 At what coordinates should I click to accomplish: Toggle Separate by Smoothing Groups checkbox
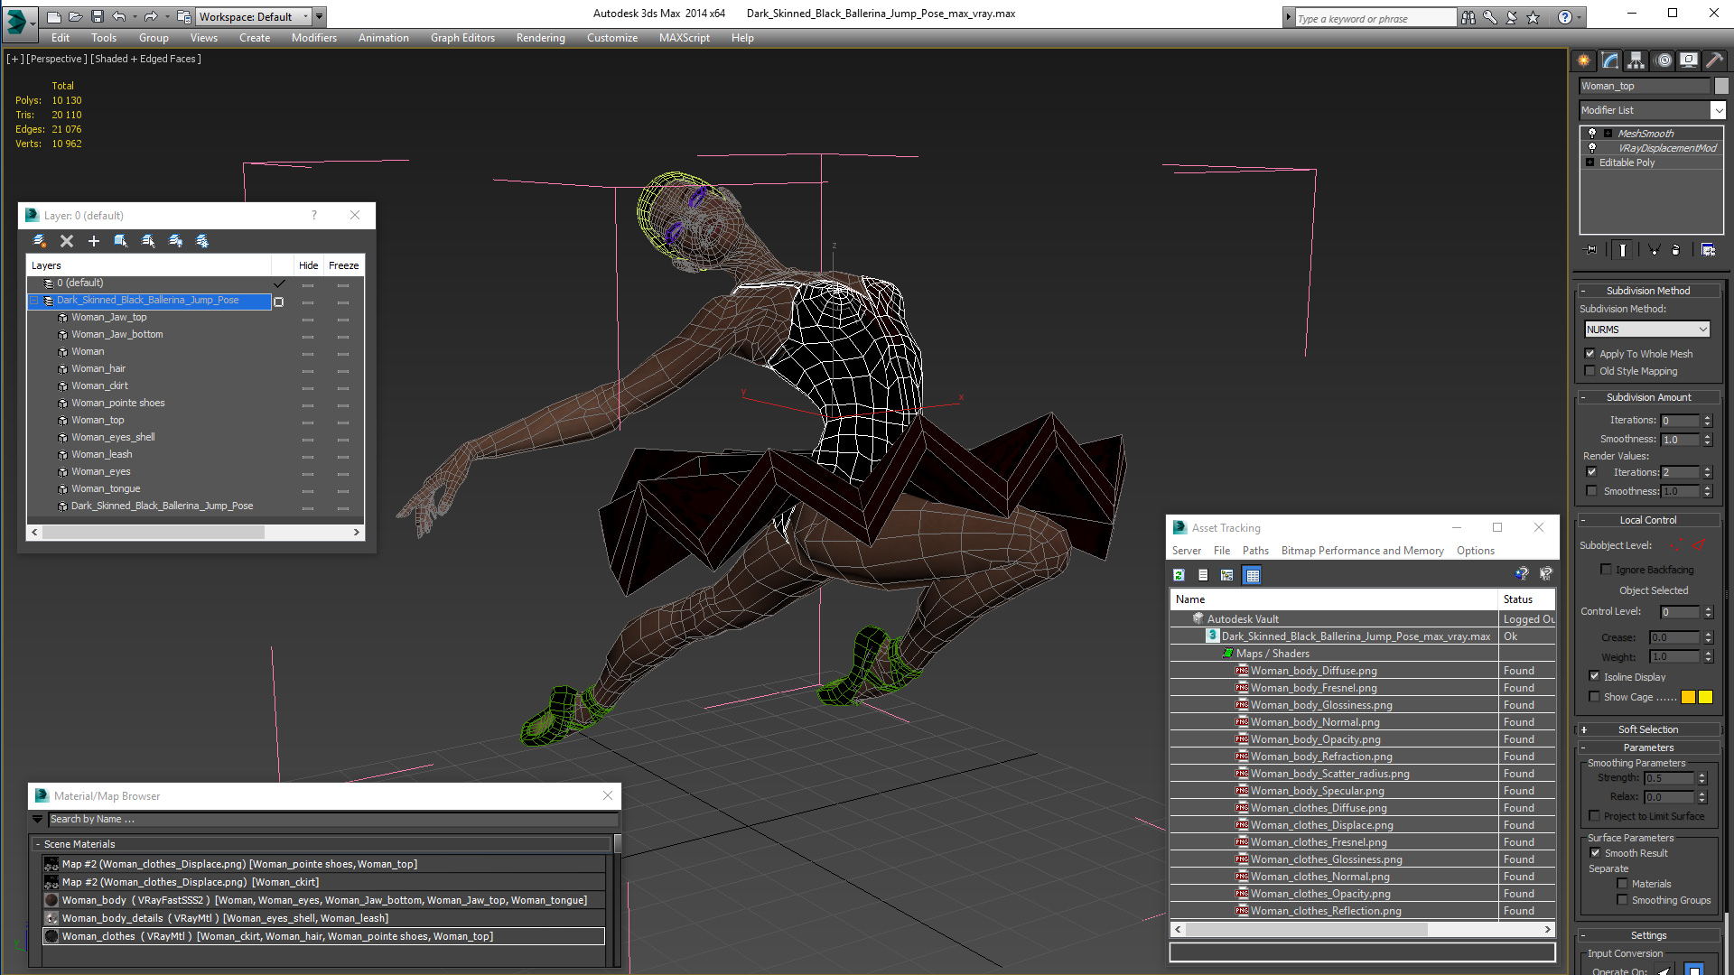(x=1623, y=900)
